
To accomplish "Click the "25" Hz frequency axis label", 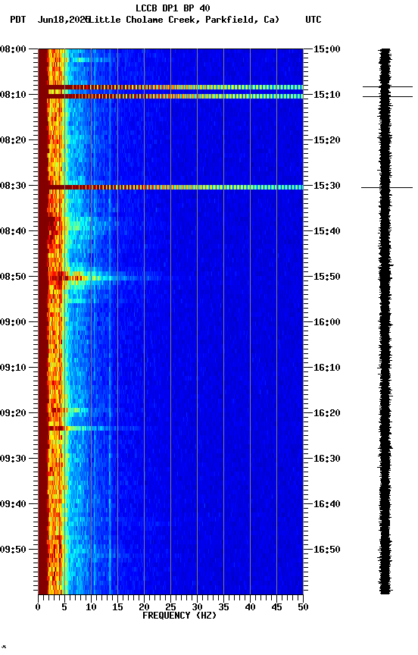I will coord(170,607).
